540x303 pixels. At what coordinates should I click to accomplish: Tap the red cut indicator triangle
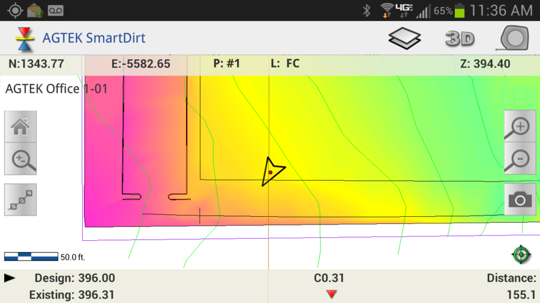[x=331, y=294]
